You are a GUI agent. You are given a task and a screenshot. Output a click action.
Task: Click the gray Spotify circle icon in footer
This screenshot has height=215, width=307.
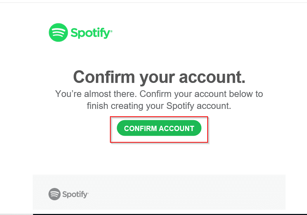[x=54, y=194]
